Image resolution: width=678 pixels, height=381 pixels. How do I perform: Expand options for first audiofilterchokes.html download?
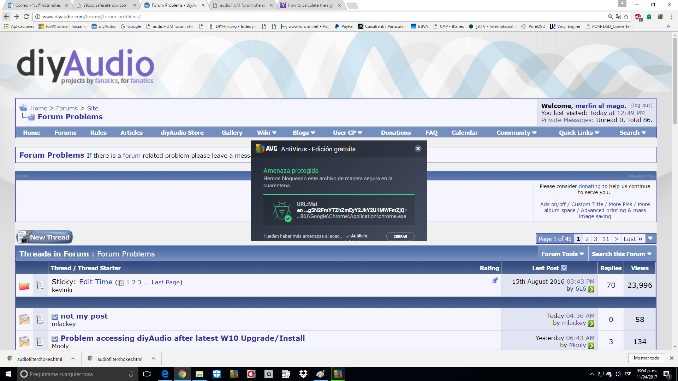pyautogui.click(x=73, y=359)
